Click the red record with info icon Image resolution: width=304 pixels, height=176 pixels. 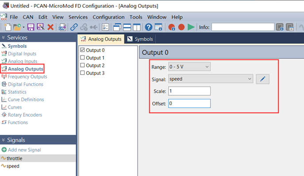(172, 27)
